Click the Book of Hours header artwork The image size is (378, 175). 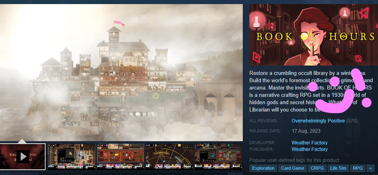(313, 35)
